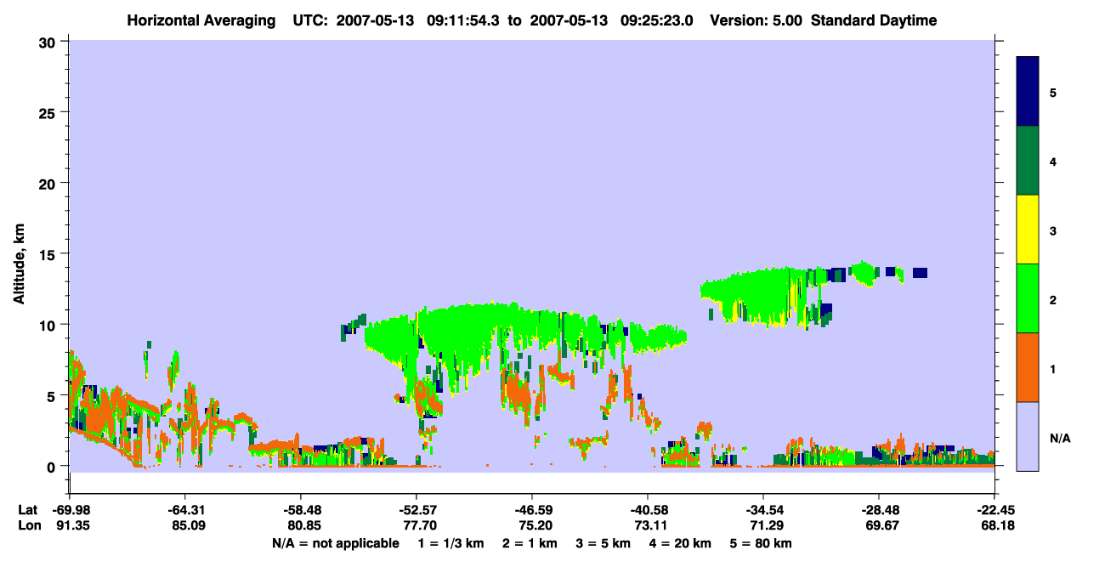Click the altitude tick label 10
1105x567 pixels.
pos(49,325)
